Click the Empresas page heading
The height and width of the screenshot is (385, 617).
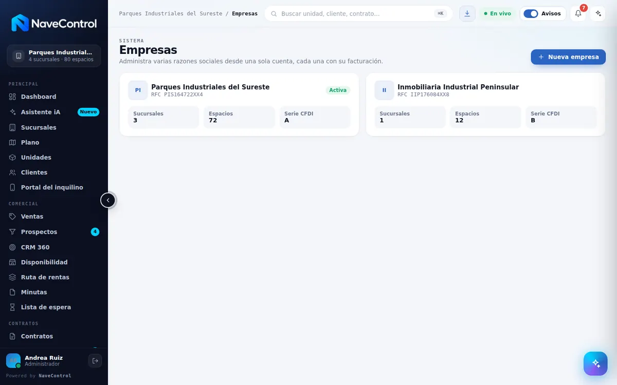(148, 50)
